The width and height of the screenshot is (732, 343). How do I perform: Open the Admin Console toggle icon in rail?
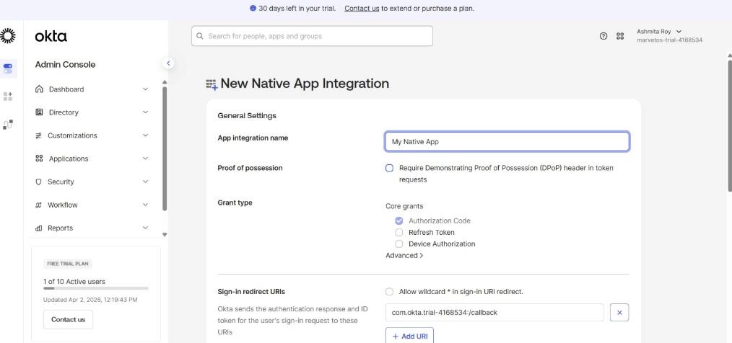click(x=8, y=68)
